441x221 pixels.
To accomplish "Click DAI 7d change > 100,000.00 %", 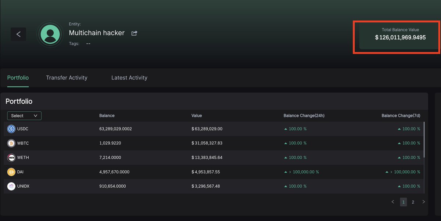I will pyautogui.click(x=403, y=172).
